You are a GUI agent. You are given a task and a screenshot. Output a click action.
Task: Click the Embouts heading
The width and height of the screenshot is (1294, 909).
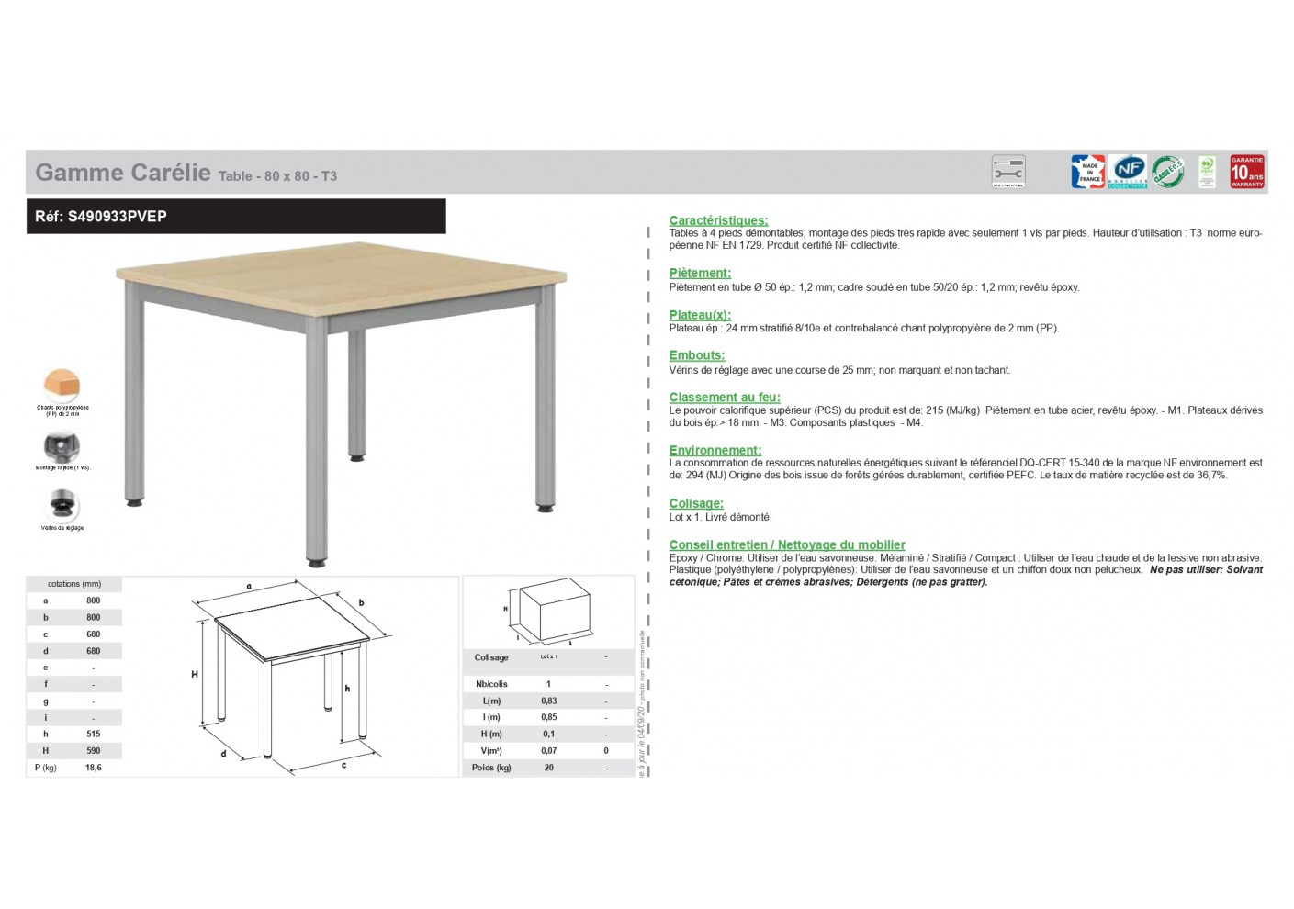697,355
